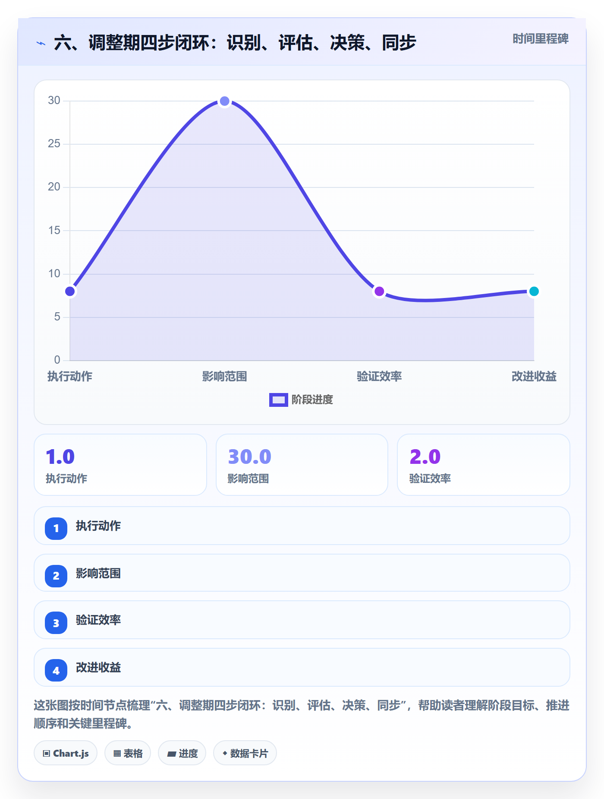Select the 影响范围 peak data point
Screen dimensions: 604x799
tap(224, 101)
